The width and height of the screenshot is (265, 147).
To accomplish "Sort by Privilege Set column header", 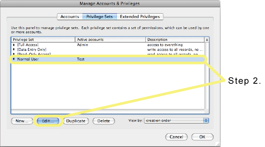I will [43, 40].
